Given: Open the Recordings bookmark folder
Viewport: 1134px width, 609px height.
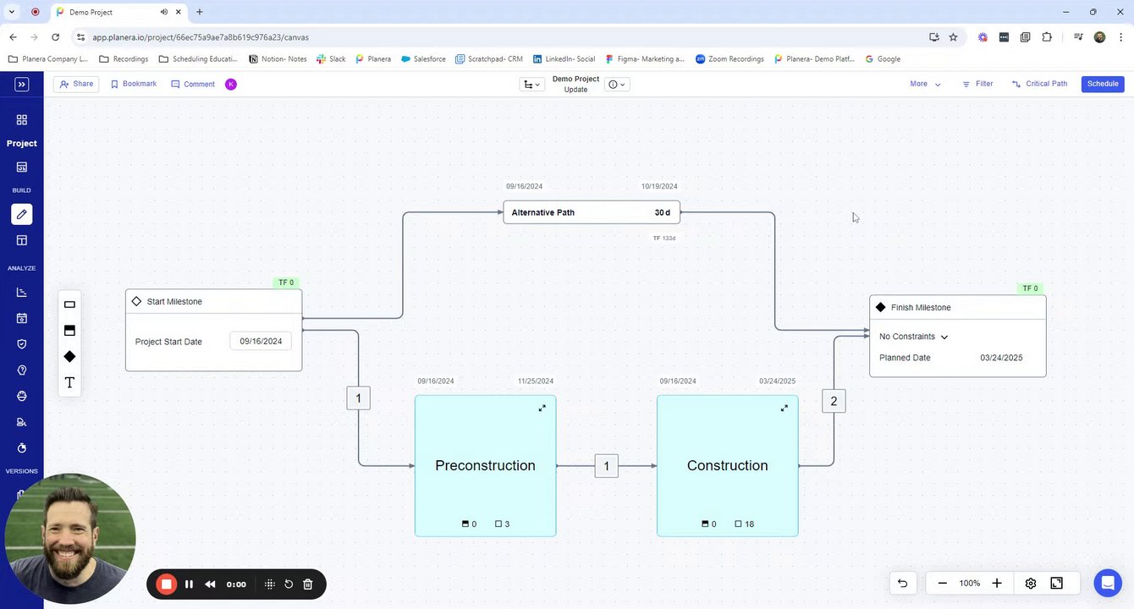Looking at the screenshot, I should [124, 59].
